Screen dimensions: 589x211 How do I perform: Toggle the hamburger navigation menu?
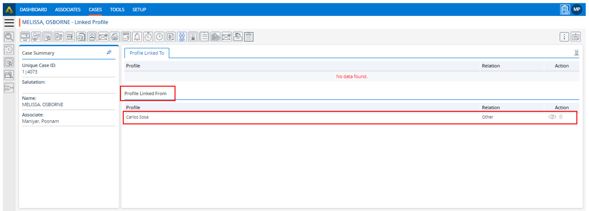(9, 23)
